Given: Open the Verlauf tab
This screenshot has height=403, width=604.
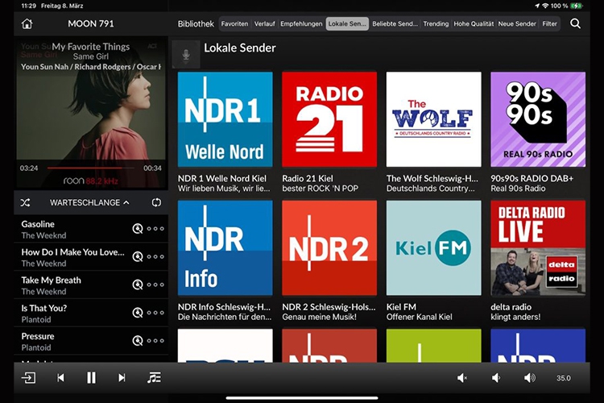Looking at the screenshot, I should pyautogui.click(x=265, y=23).
